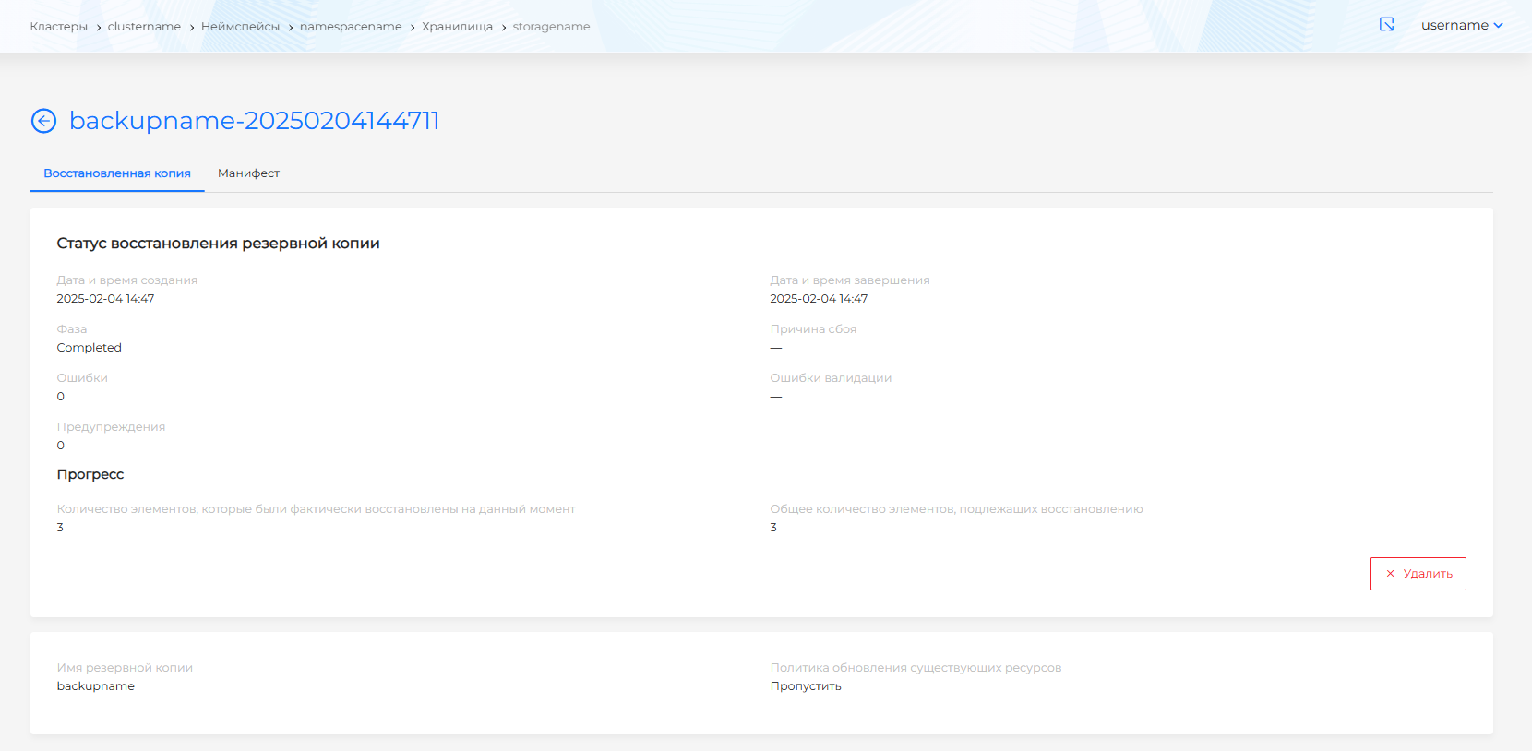
Task: Click the Completed phase value
Action: tap(89, 348)
